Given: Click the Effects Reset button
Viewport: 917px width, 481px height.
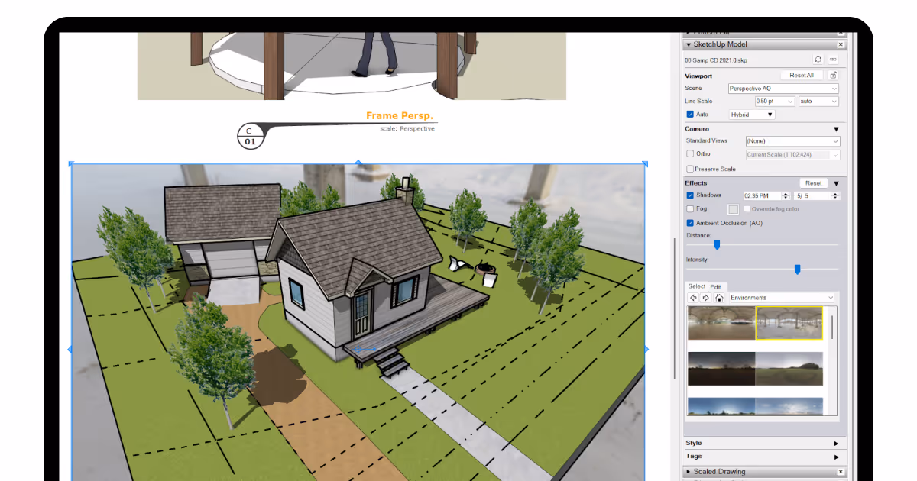Looking at the screenshot, I should [x=814, y=183].
